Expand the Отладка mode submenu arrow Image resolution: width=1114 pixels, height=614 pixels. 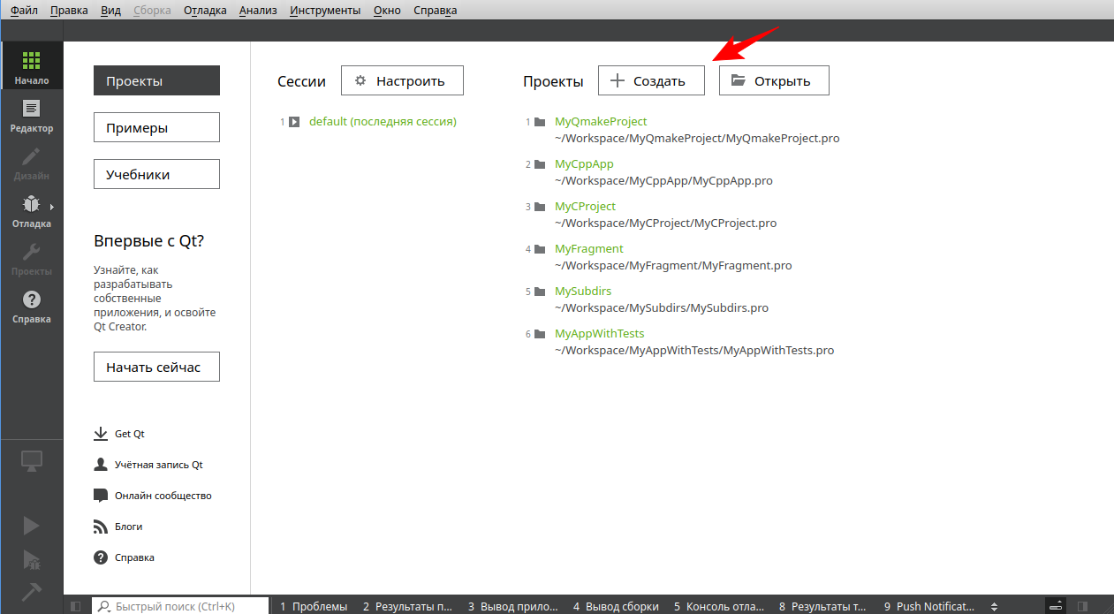[x=51, y=207]
